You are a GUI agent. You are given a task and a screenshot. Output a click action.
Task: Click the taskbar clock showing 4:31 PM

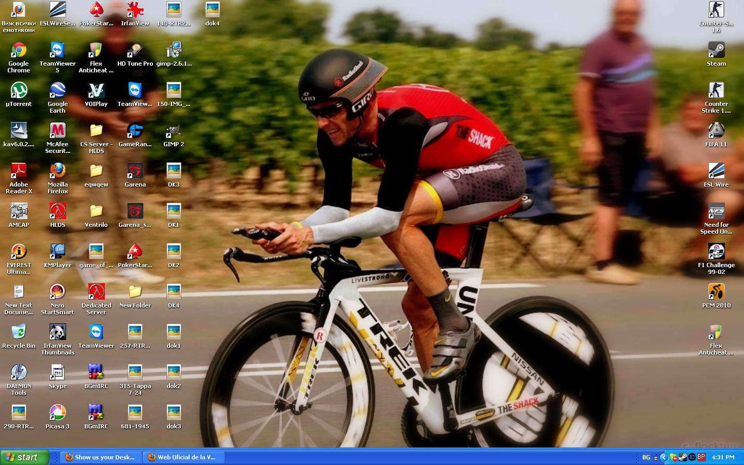click(x=723, y=457)
